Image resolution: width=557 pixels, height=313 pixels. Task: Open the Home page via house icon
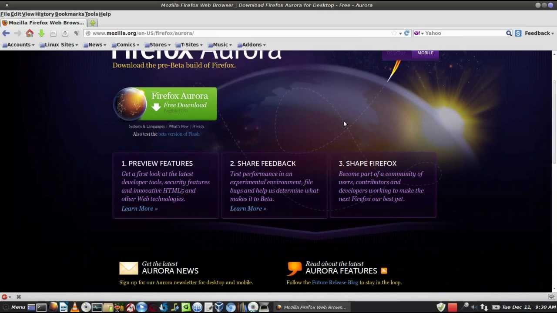pos(29,33)
